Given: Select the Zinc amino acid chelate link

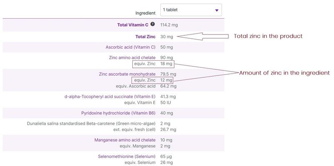Looking at the screenshot, I should 132,57.
